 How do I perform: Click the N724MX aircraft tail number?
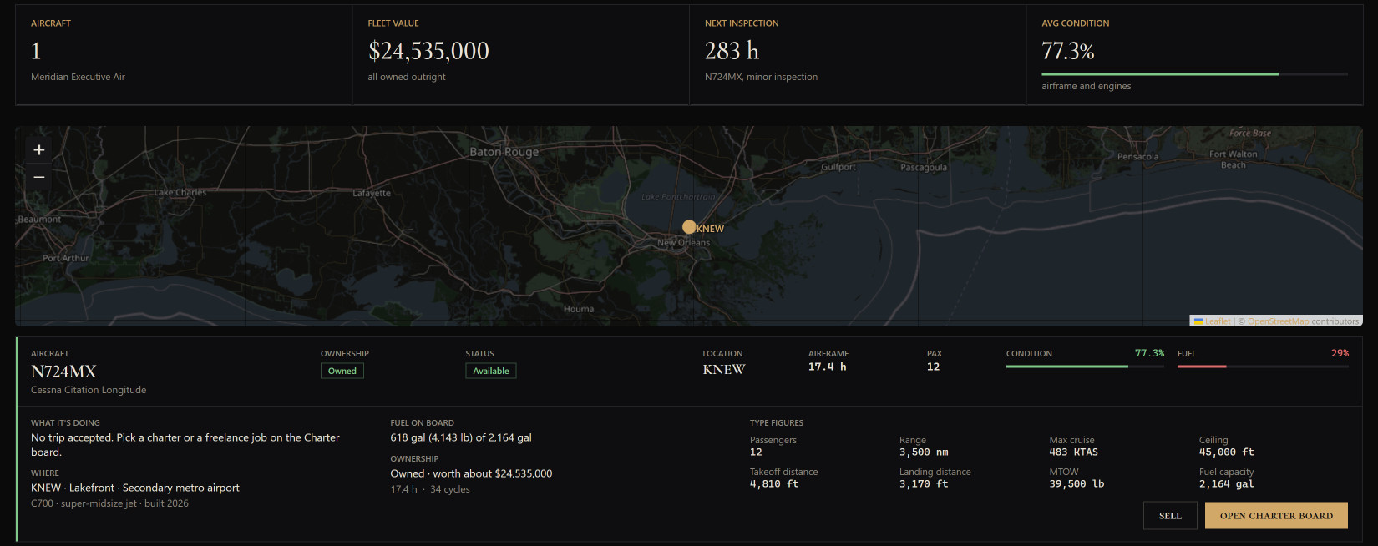coord(64,372)
